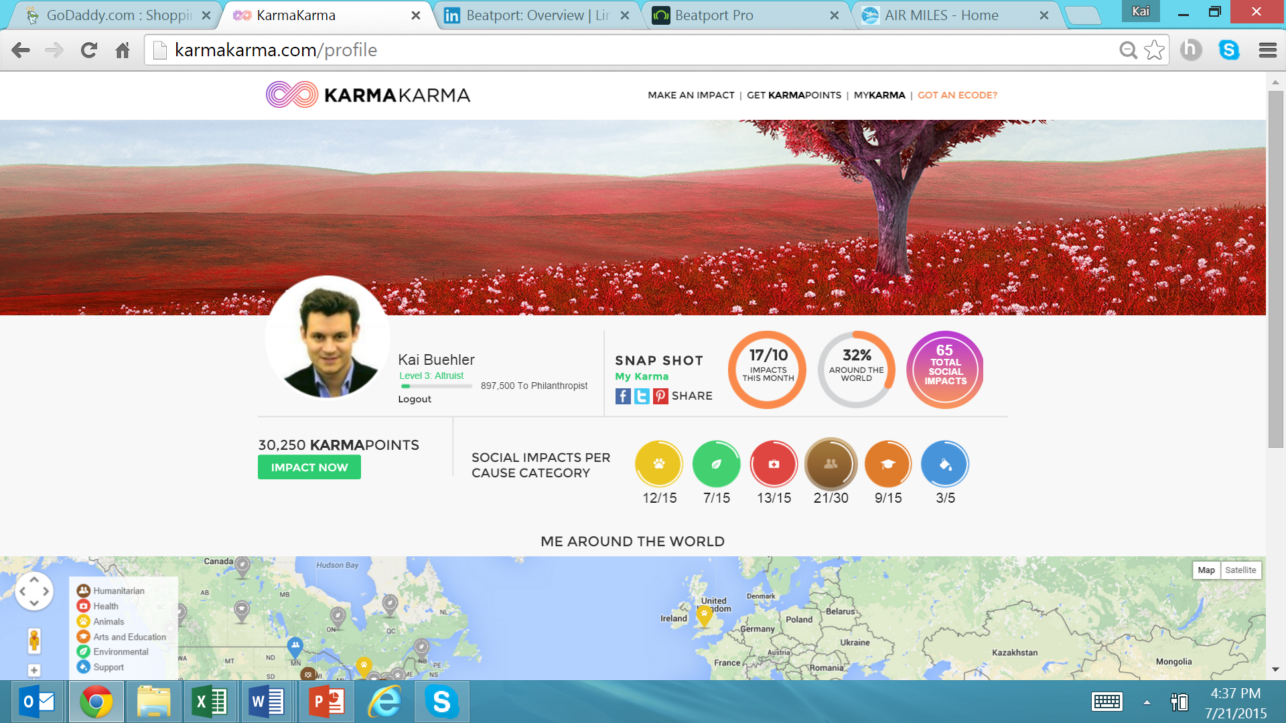This screenshot has height=723, width=1286.
Task: Click the Facebook share icon
Action: click(622, 396)
